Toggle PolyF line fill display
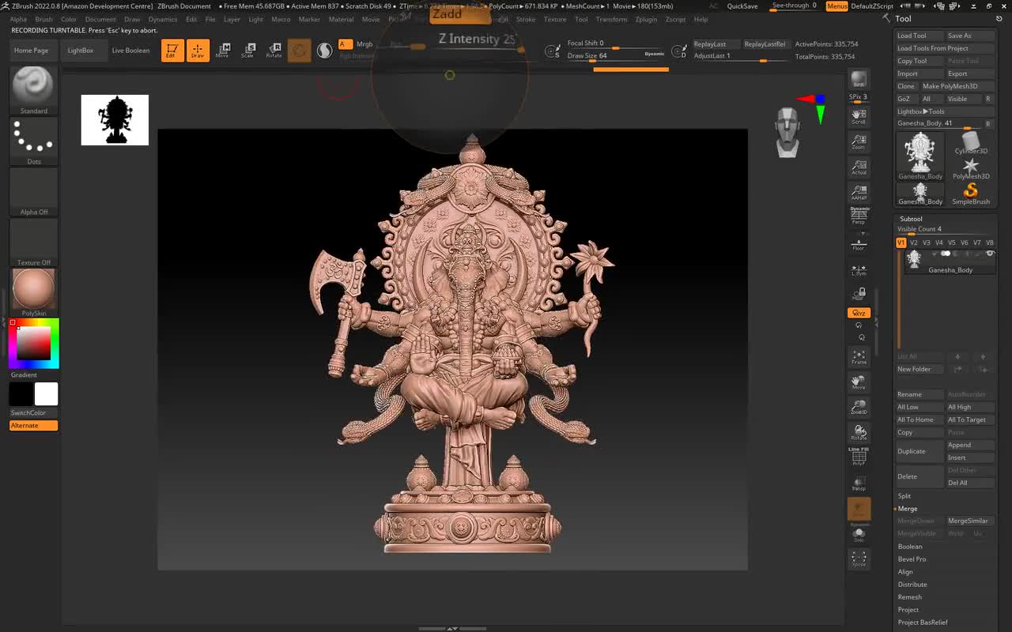The height and width of the screenshot is (632, 1012). click(859, 457)
